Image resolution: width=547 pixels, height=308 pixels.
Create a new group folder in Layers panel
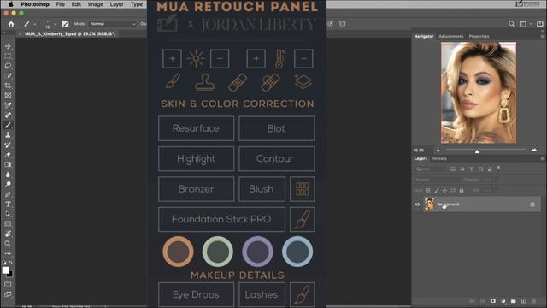513,301
